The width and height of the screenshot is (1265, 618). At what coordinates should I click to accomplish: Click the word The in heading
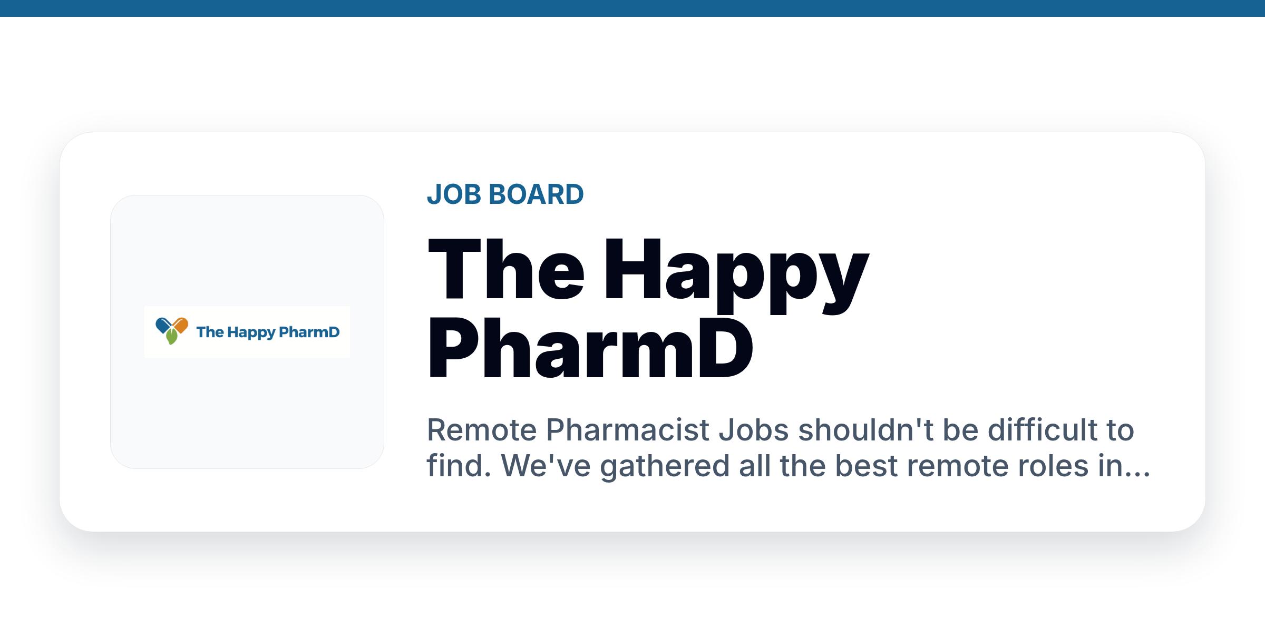(506, 269)
